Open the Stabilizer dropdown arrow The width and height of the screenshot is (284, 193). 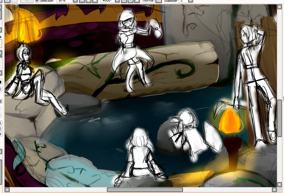coord(190,1)
